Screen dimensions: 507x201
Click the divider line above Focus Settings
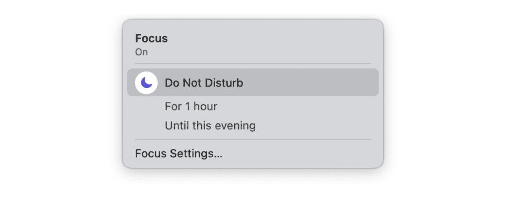[253, 139]
